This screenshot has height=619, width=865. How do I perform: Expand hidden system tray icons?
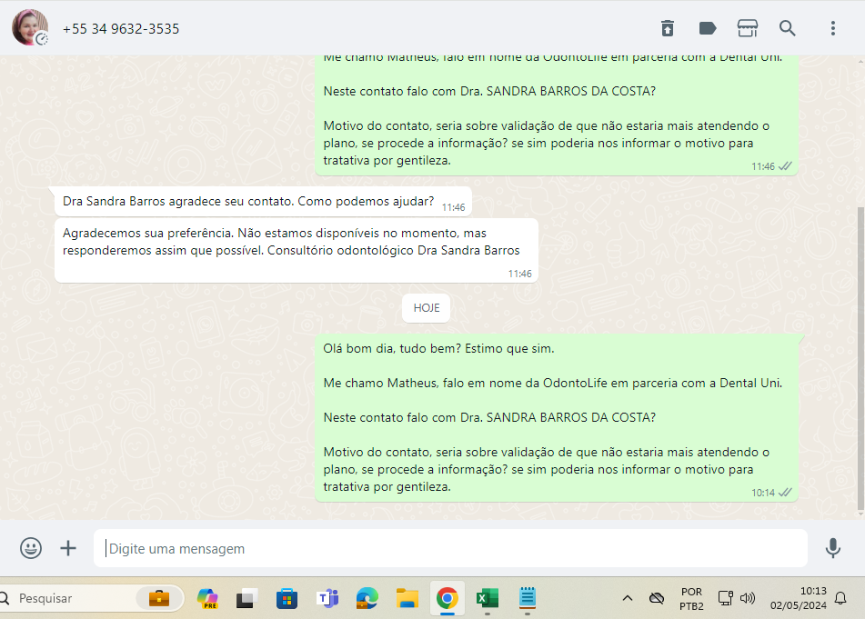pos(628,598)
